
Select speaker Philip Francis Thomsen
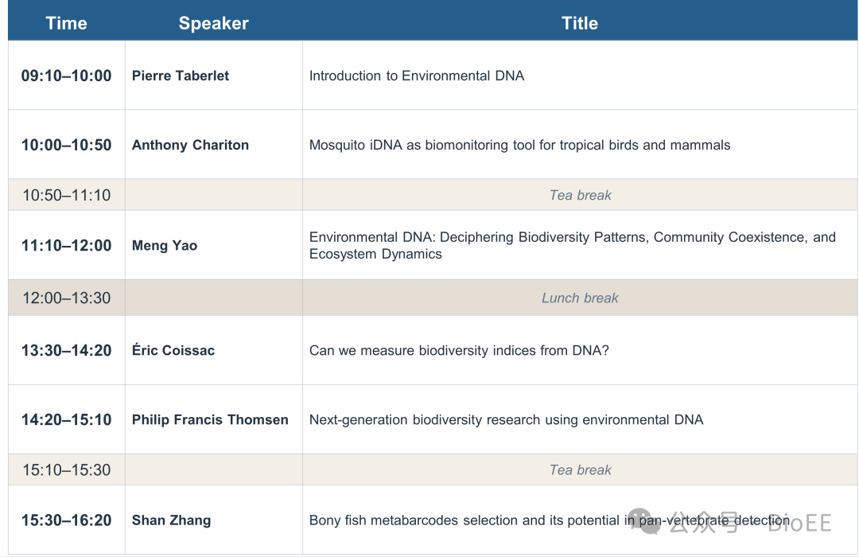(210, 419)
